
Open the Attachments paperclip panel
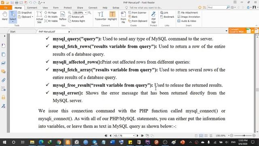[x=3, y=80]
